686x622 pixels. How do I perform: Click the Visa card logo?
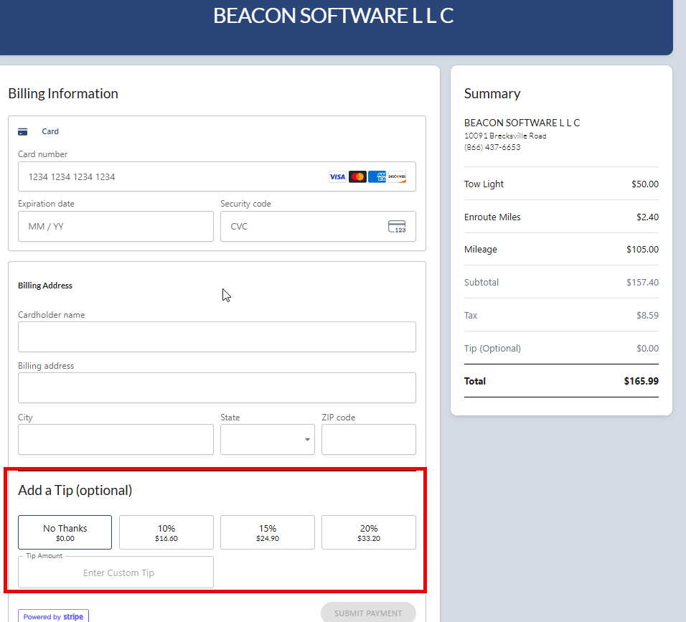pos(337,176)
